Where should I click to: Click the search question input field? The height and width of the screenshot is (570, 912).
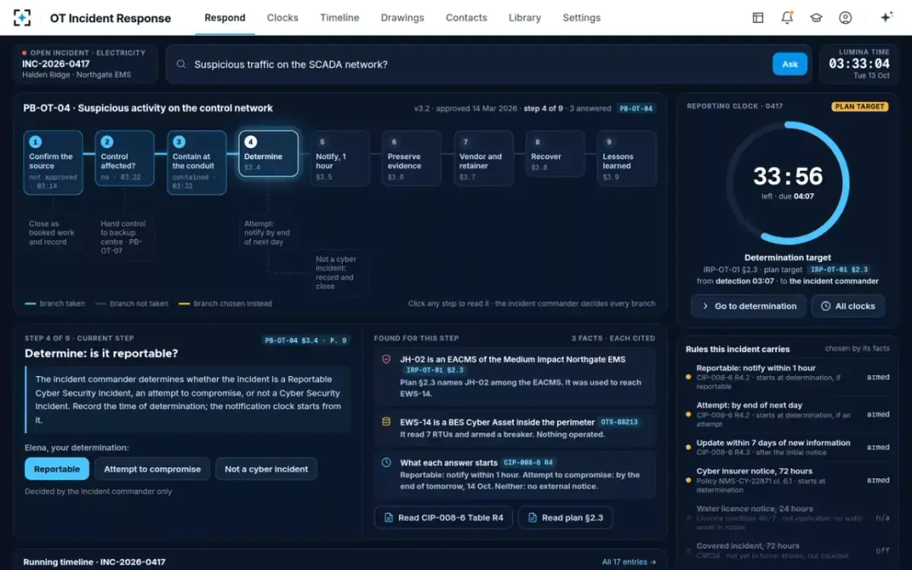pyautogui.click(x=479, y=65)
